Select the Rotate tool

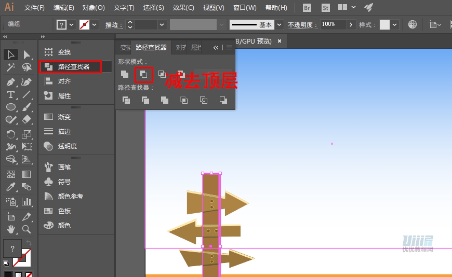click(11, 134)
